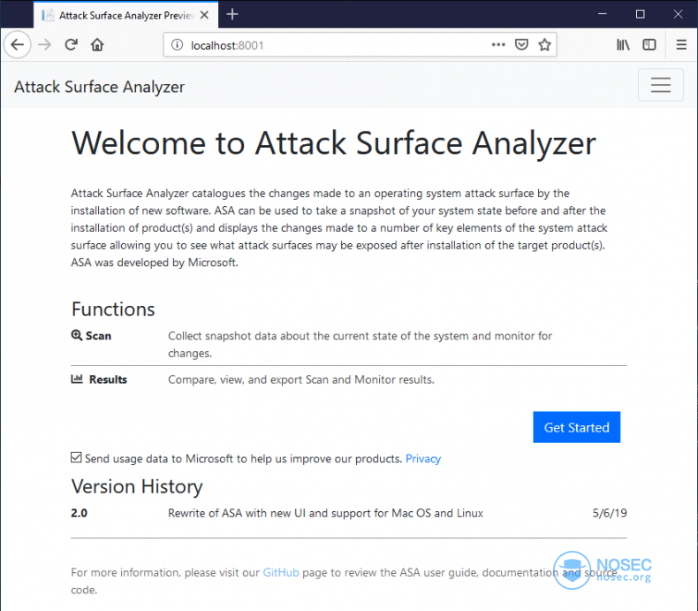Close the Attack Surface Analyzer tab

tap(204, 15)
